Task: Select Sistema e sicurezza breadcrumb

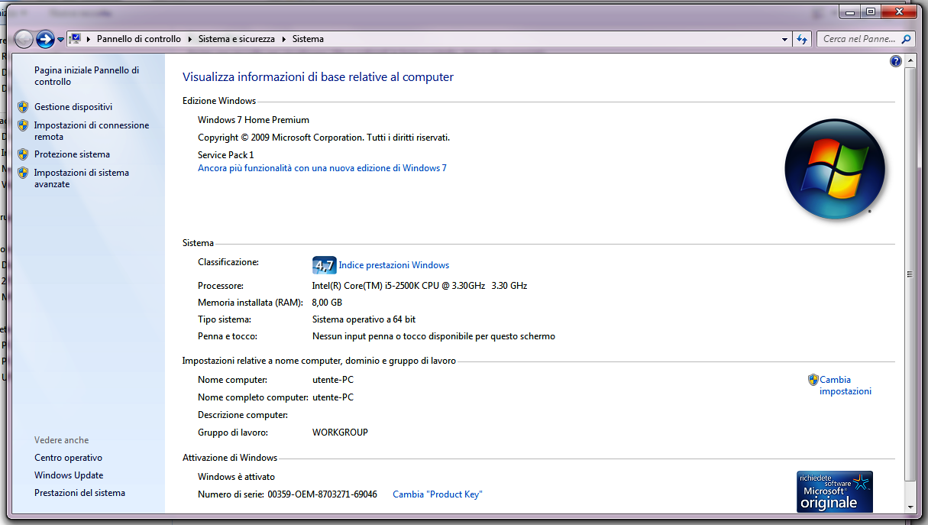Action: tap(238, 39)
